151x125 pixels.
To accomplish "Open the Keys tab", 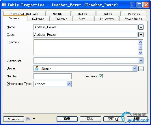I will 83,19.
